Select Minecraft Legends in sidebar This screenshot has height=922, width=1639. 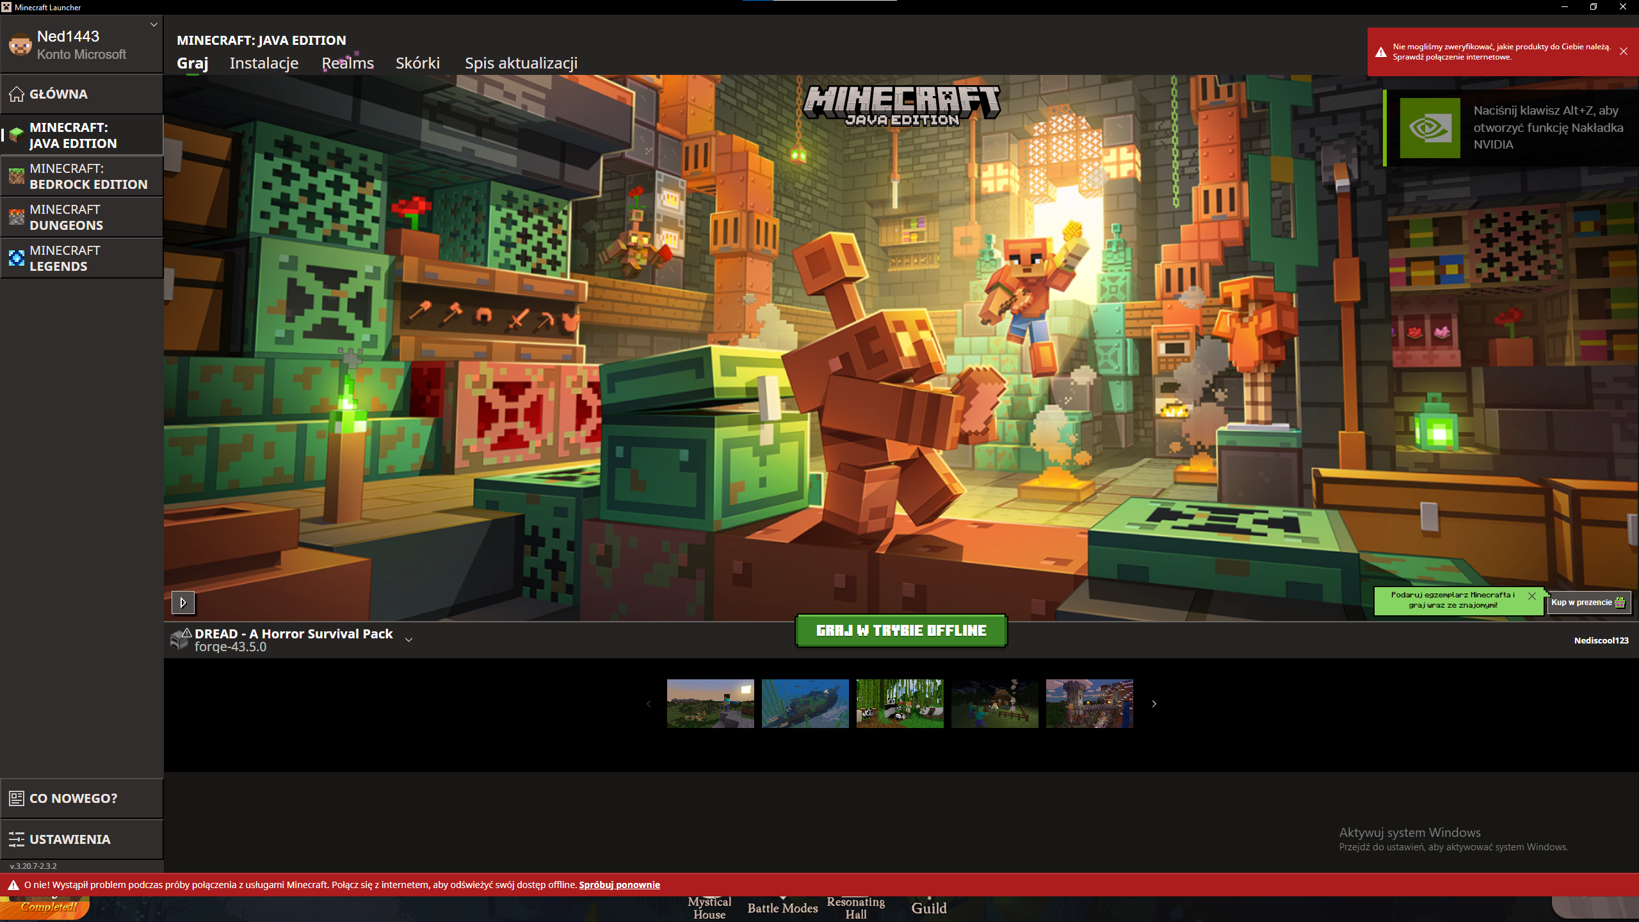point(82,258)
